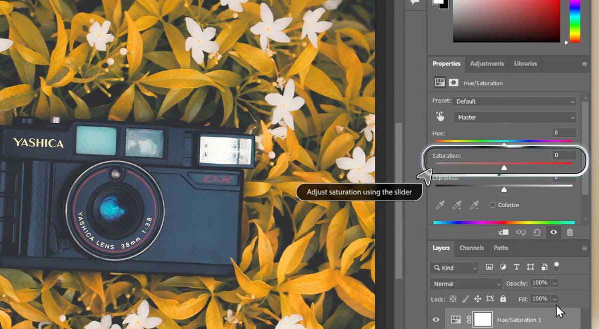Click the Opacity 100% value field
The image size is (599, 329).
click(540, 283)
